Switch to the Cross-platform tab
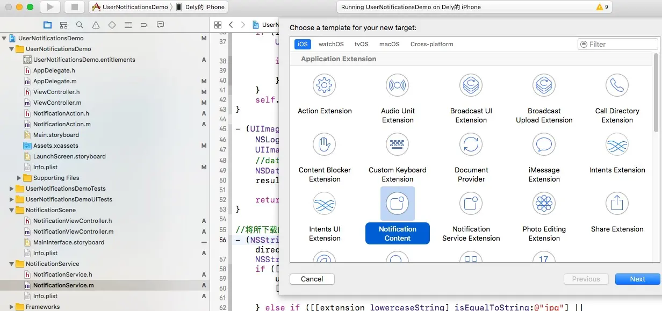This screenshot has width=662, height=311. [x=432, y=44]
